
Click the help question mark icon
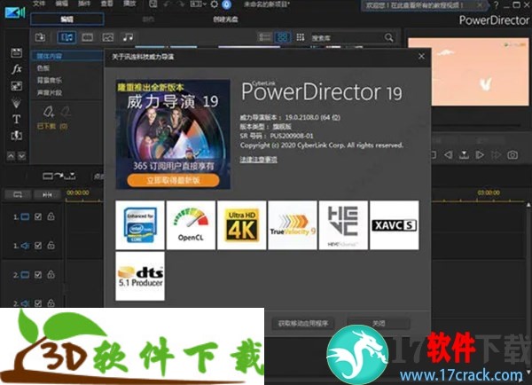[x=496, y=4]
